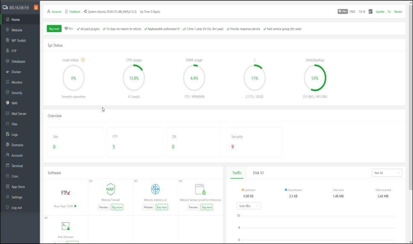This screenshot has width=413, height=244.
Task: Go to the Terminal page
Action: [x=17, y=166]
